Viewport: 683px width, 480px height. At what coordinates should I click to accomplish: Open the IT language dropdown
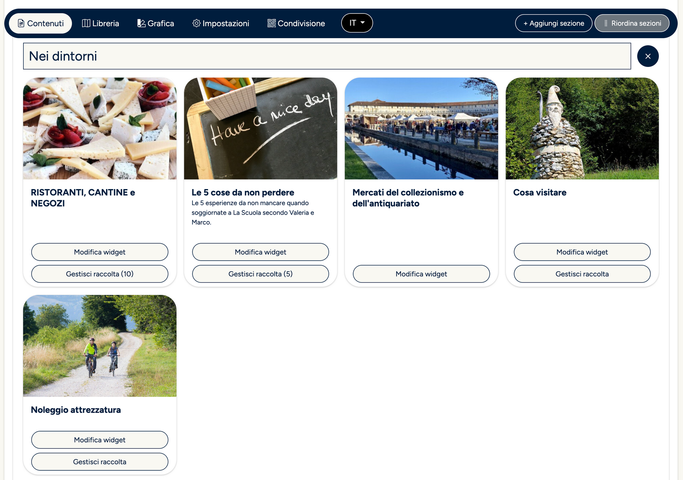[x=357, y=23]
